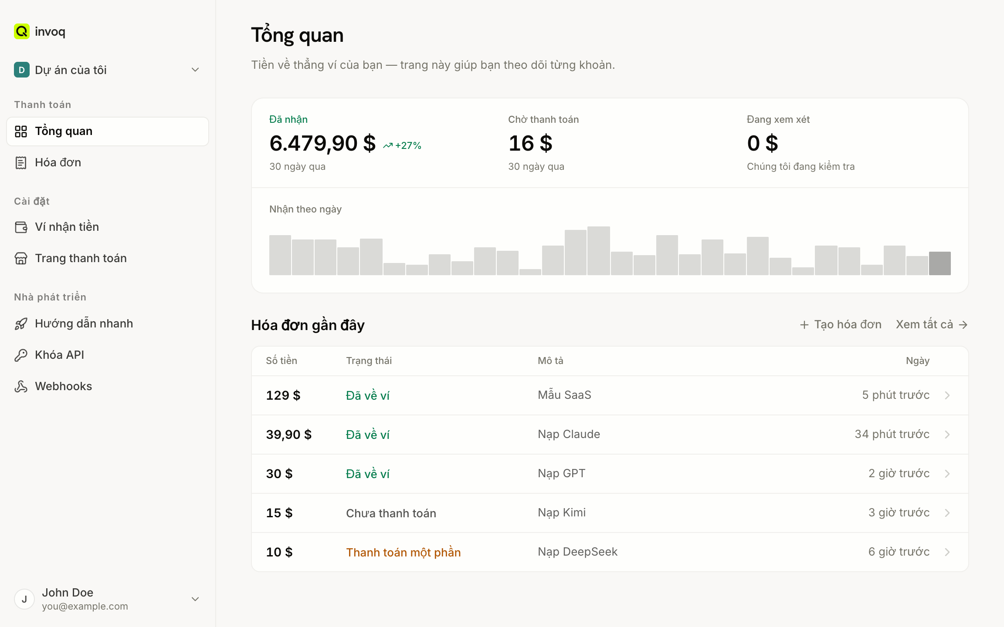Open the Mẫu SaaS row chevron
Image resolution: width=1004 pixels, height=627 pixels.
[x=947, y=395]
